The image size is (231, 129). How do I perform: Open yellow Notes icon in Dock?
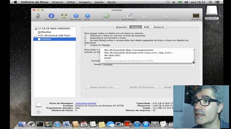(102, 124)
